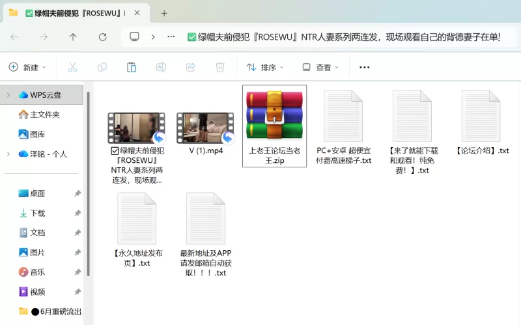521x325 pixels.
Task: Open the 查看 view dropdown
Action: tap(320, 67)
